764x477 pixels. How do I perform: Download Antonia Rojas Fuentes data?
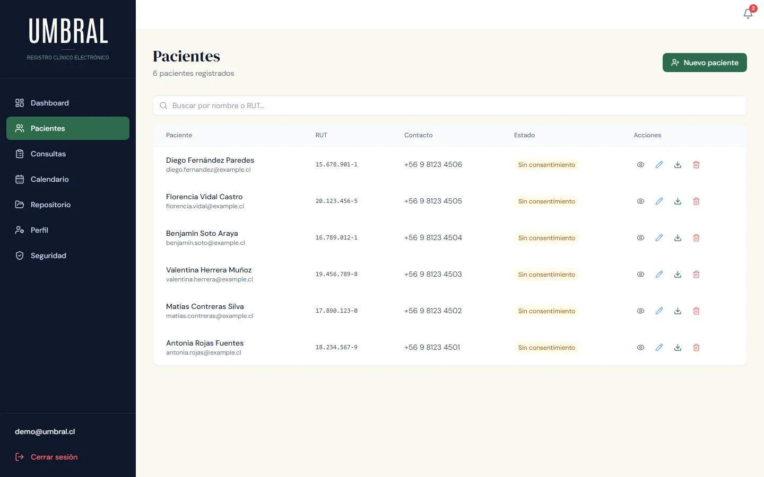pyautogui.click(x=678, y=348)
